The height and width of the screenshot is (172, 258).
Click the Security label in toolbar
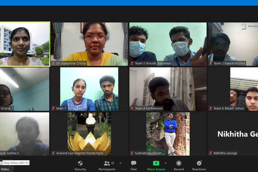[80, 169]
